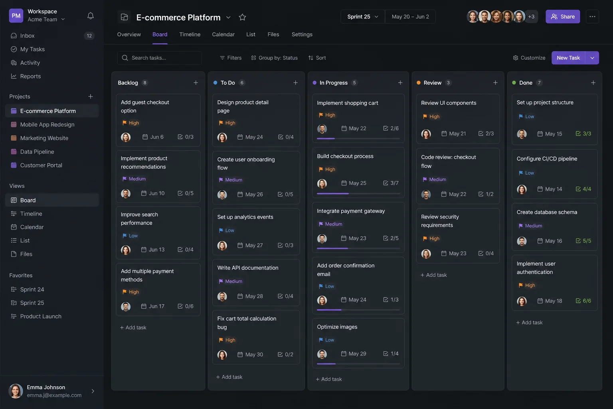Switch to the Files tab
The width and height of the screenshot is (613, 409).
pyautogui.click(x=273, y=34)
